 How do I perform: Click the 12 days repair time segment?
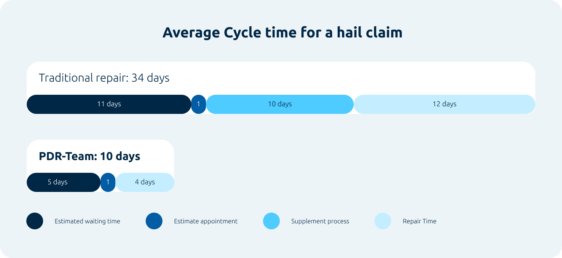point(444,104)
